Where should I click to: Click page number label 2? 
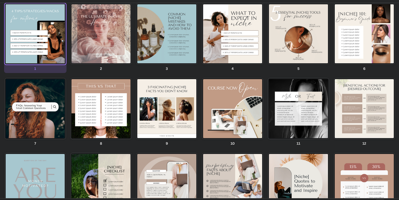[x=101, y=69]
